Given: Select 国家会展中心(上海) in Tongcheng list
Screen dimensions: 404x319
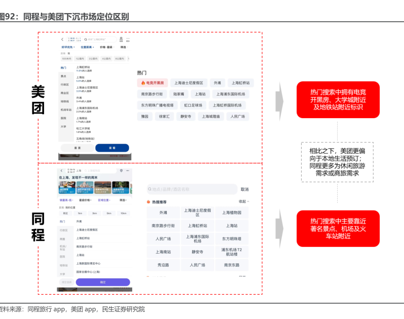Looking at the screenshot, I should tap(88, 272).
